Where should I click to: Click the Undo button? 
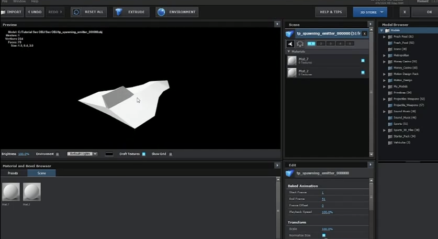pyautogui.click(x=35, y=12)
